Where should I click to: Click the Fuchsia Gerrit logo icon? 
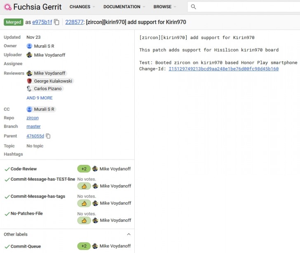7,7
